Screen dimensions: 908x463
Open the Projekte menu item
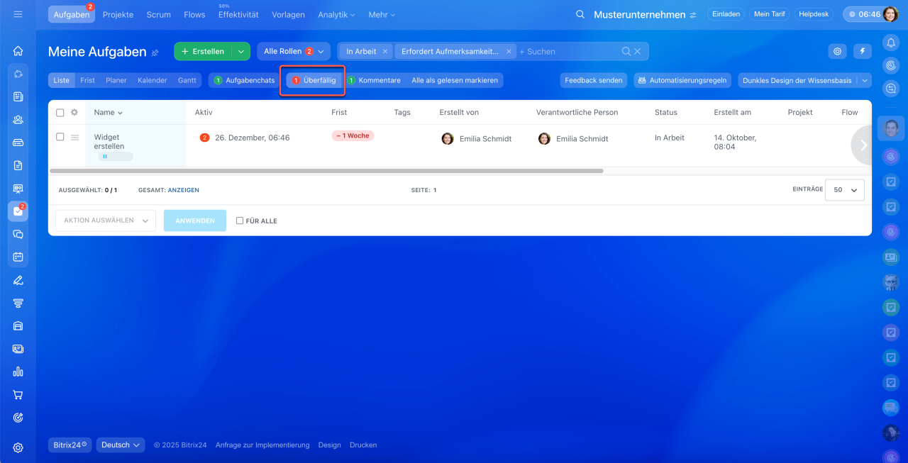(118, 14)
